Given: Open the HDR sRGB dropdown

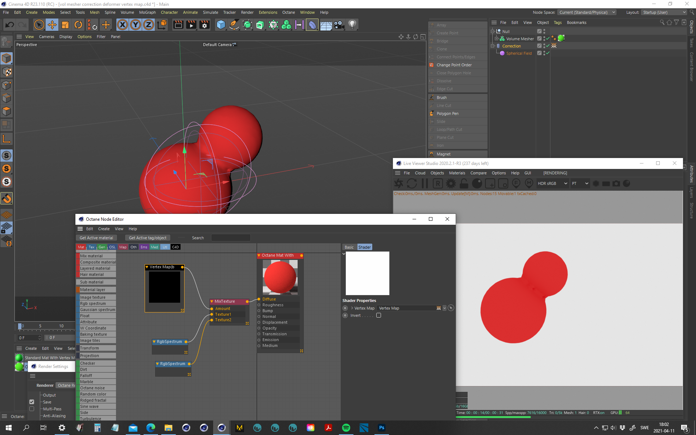Looking at the screenshot, I should click(552, 183).
